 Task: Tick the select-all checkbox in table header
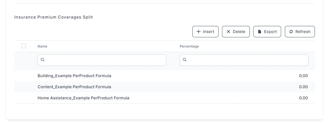pyautogui.click(x=24, y=46)
